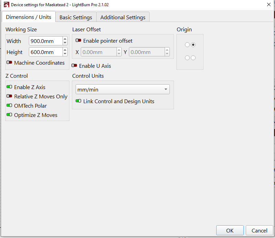
Task: Click the Laser Offset Y field
Action: pos(147,52)
